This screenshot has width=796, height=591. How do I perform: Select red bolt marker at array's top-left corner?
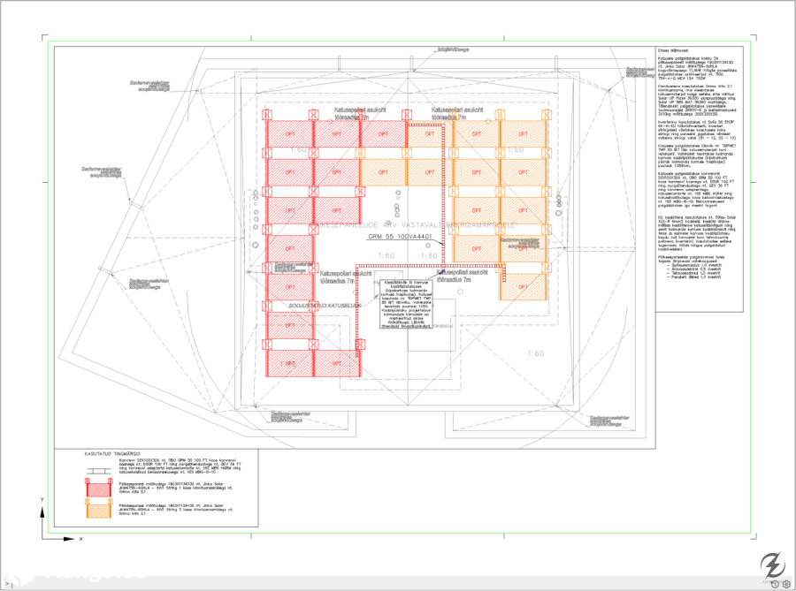point(264,115)
